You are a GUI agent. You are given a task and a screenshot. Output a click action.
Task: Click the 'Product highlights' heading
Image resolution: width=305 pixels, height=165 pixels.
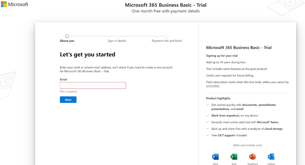coord(218,98)
